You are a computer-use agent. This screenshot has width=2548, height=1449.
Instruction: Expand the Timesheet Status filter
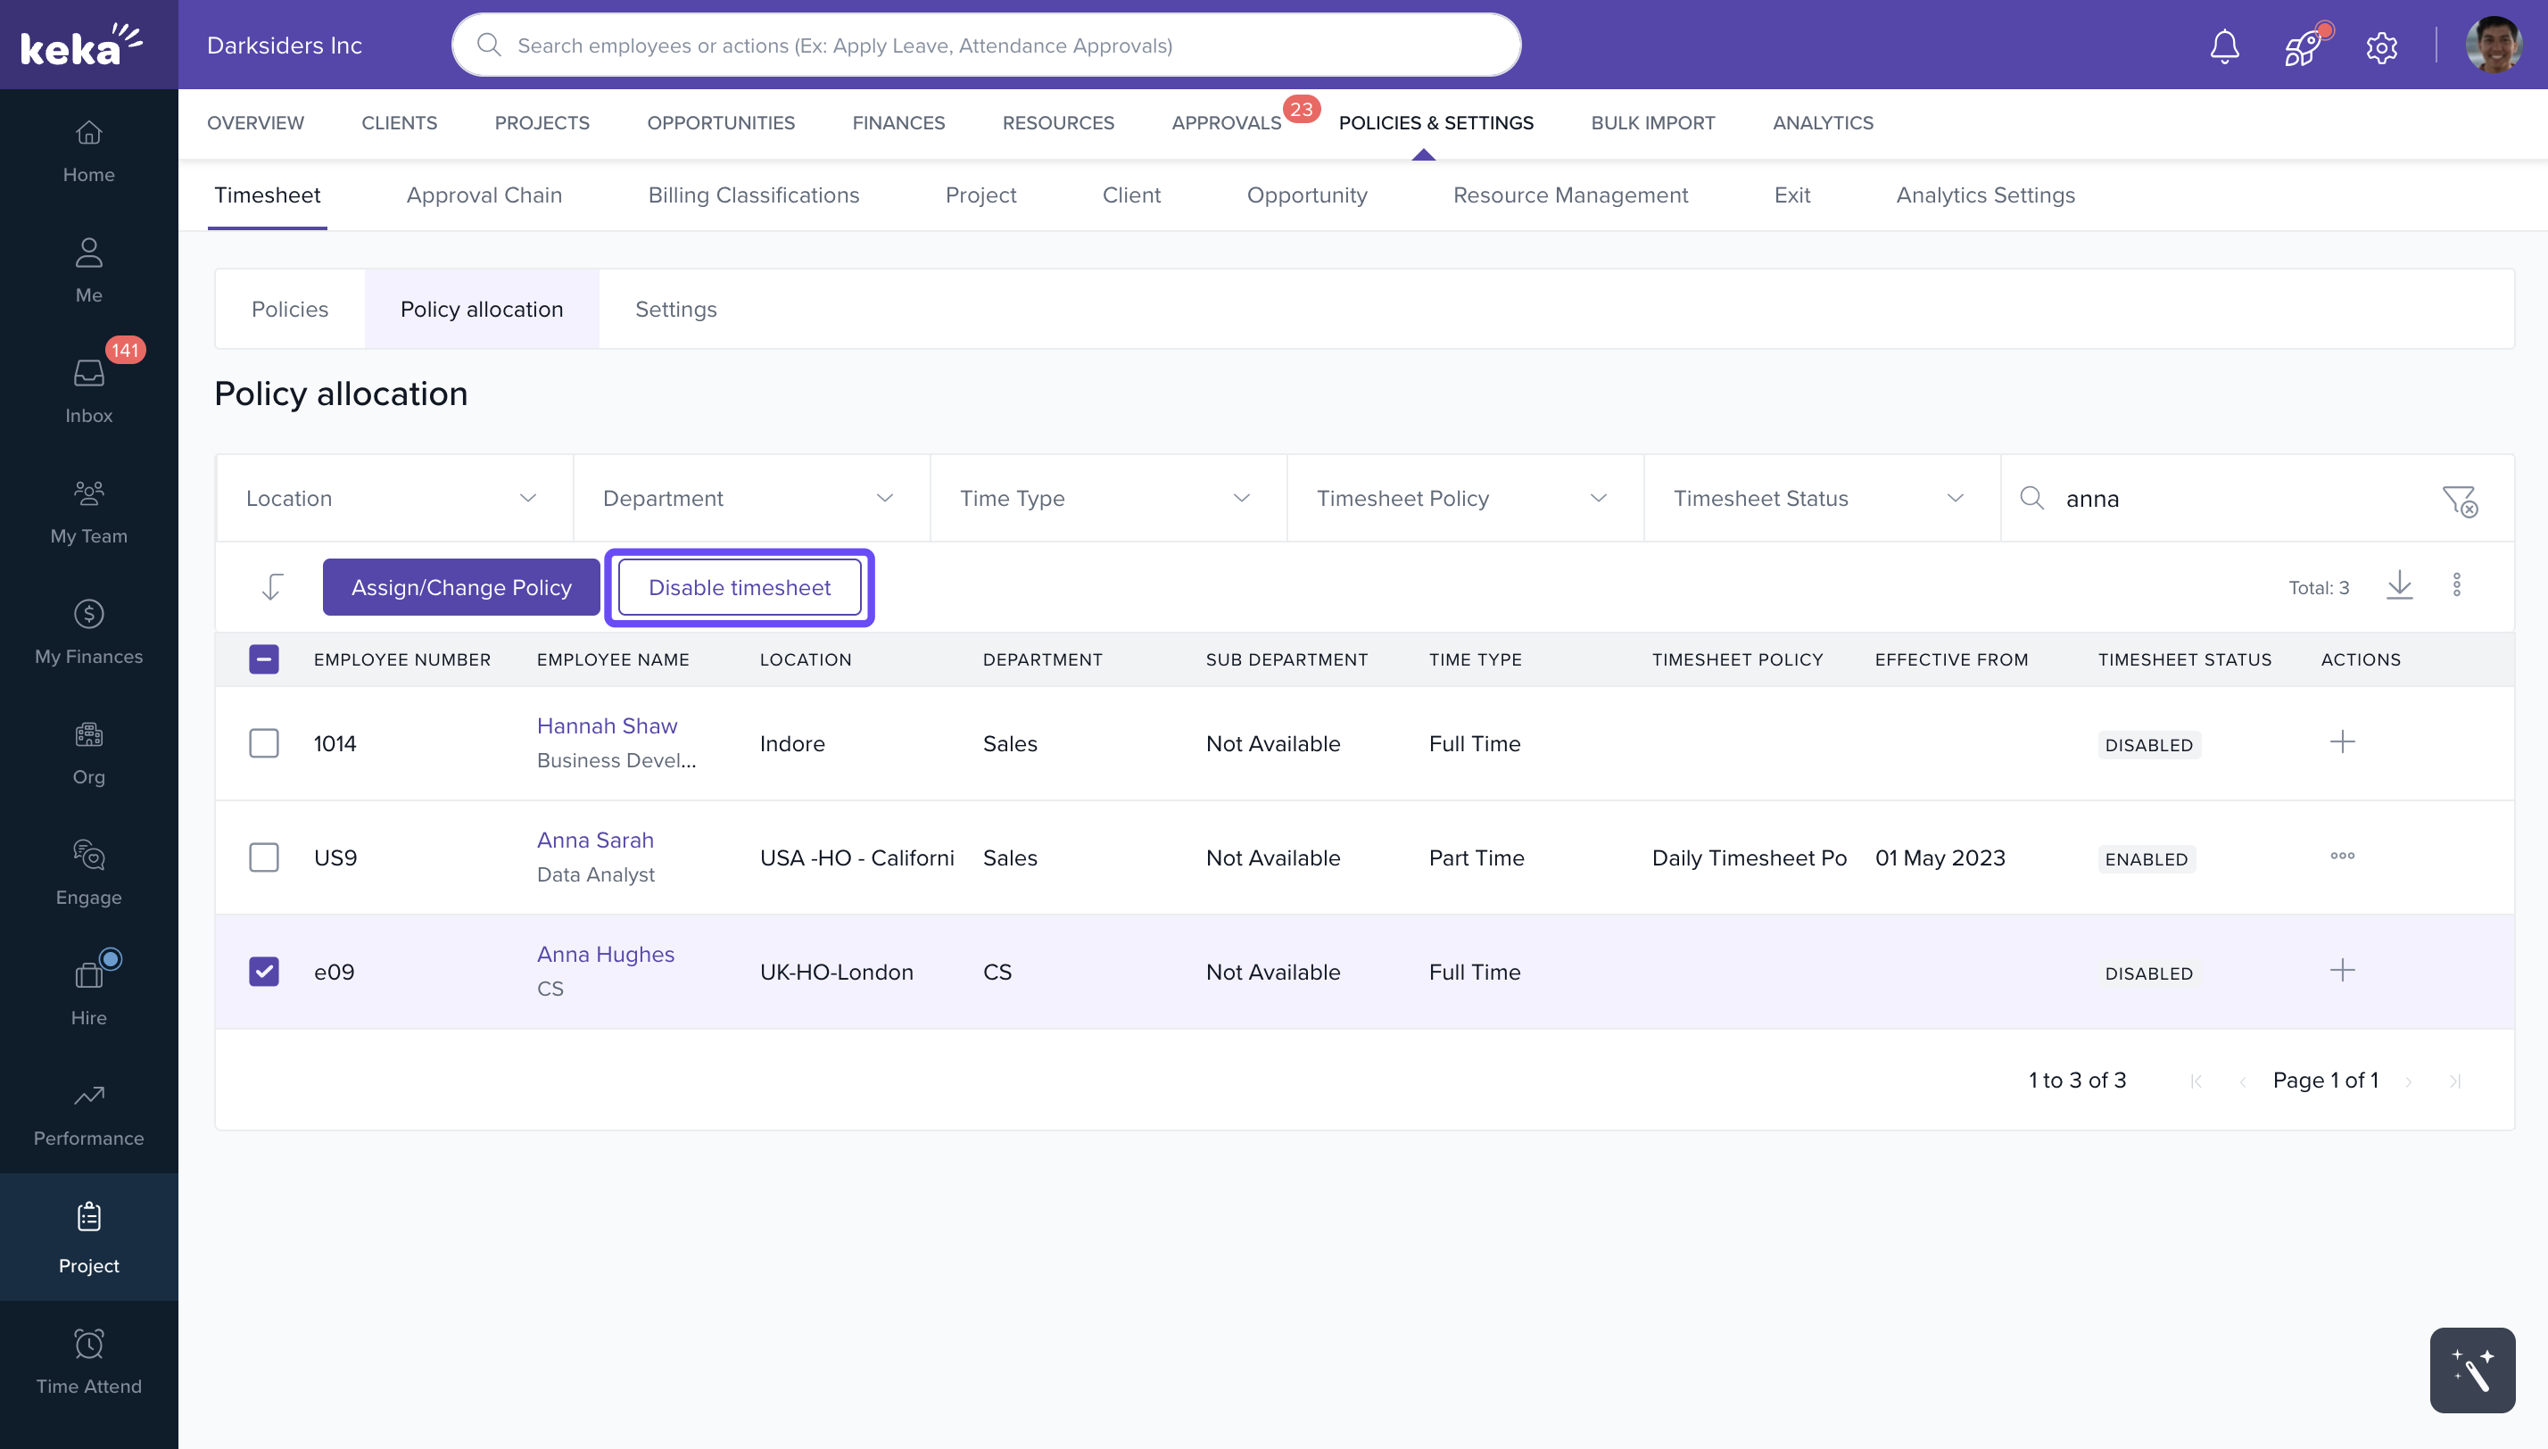point(1820,499)
